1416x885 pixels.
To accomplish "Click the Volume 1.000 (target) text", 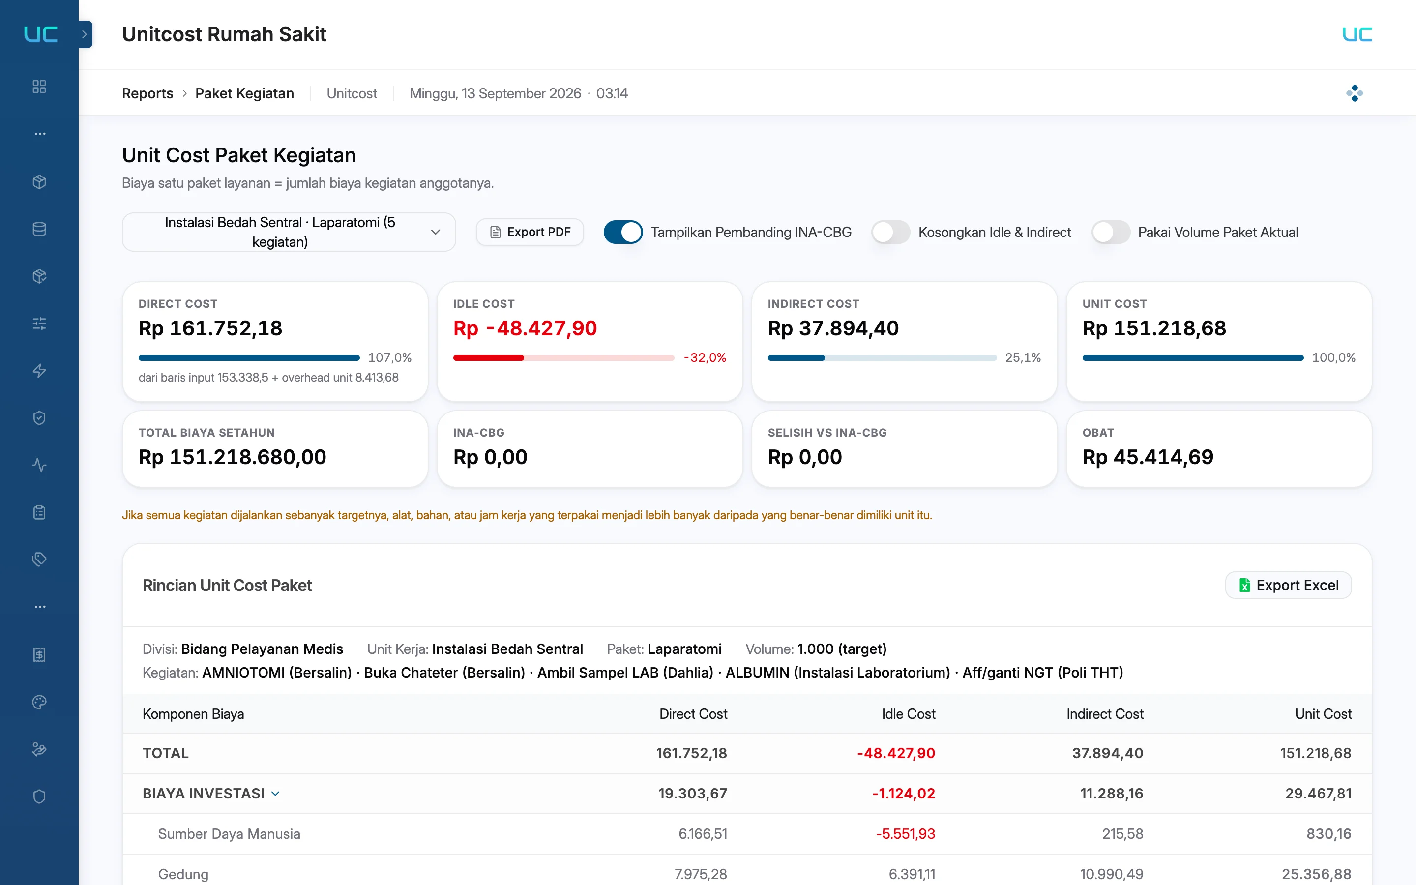I will tap(816, 649).
